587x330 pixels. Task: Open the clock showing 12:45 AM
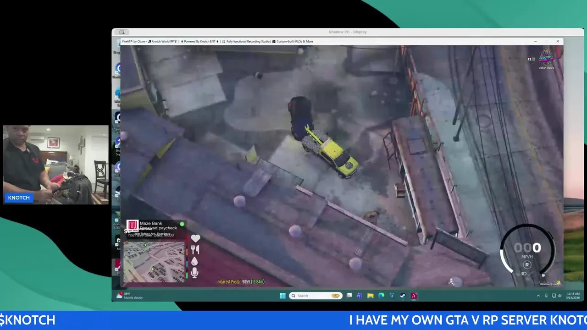click(573, 296)
